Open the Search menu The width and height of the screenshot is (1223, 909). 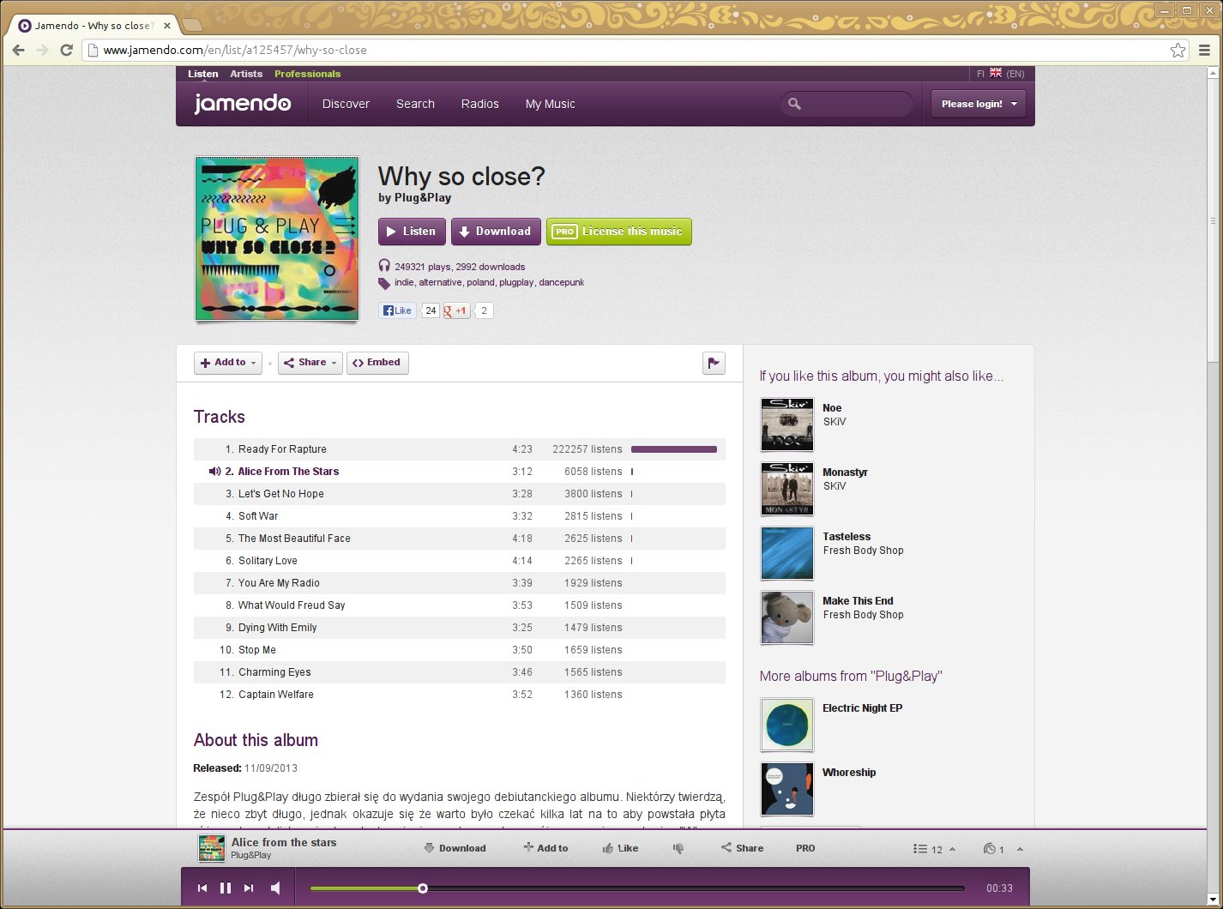(415, 104)
